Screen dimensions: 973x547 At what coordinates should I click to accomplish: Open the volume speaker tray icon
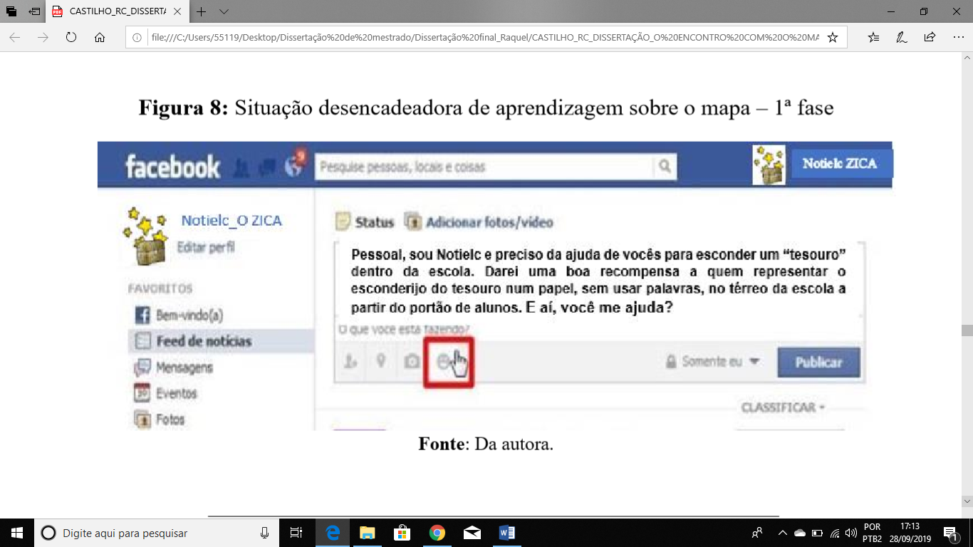click(x=851, y=533)
